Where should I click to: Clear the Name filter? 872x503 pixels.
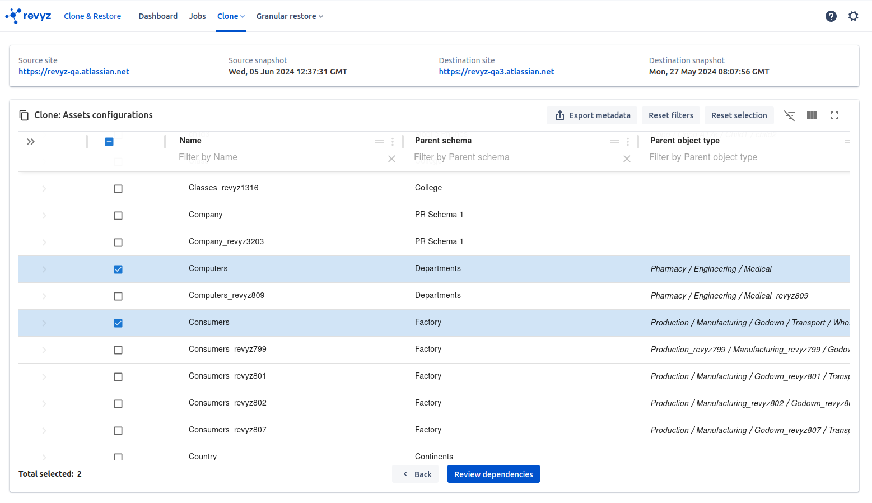(x=391, y=159)
